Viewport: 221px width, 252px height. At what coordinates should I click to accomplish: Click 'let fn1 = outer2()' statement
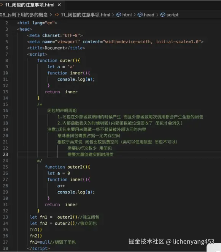[x=54, y=217]
